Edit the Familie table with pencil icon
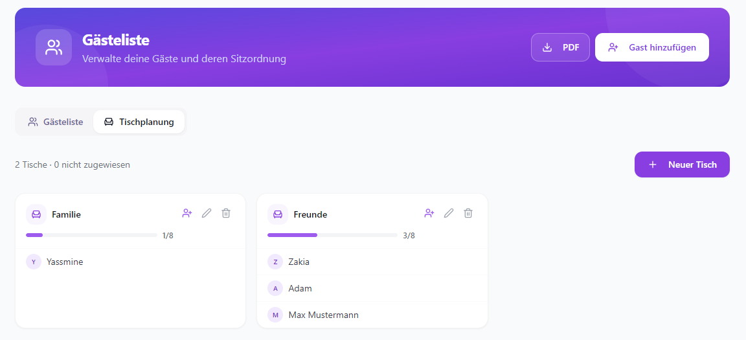The image size is (746, 340). [x=207, y=213]
